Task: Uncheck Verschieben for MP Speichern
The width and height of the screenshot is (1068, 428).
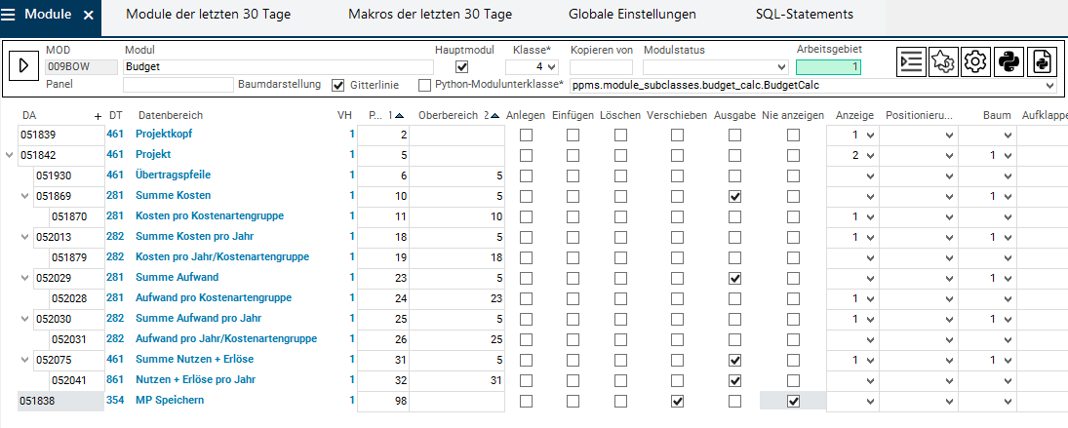Action: pos(677,401)
